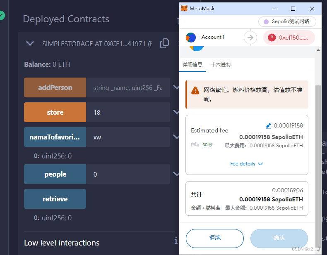Fill in addPerson parameters field
Image resolution: width=327 pixels, height=255 pixels.
[x=128, y=87]
